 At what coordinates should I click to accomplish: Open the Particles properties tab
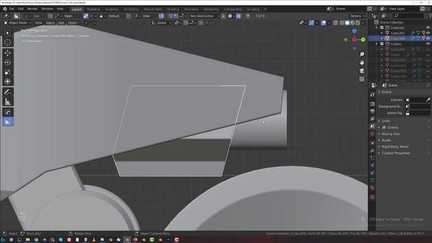click(x=373, y=158)
